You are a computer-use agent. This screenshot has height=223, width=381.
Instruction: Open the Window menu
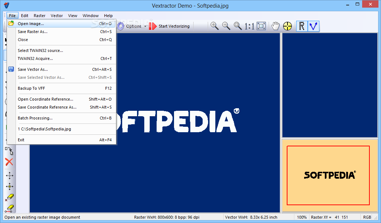click(x=90, y=16)
